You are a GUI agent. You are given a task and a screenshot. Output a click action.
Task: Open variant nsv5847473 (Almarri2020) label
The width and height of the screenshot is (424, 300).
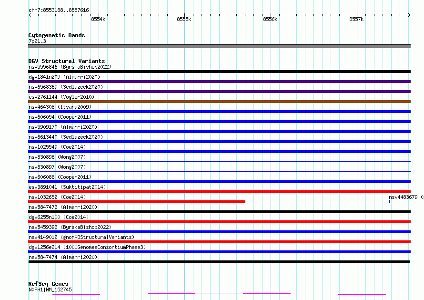(63, 207)
